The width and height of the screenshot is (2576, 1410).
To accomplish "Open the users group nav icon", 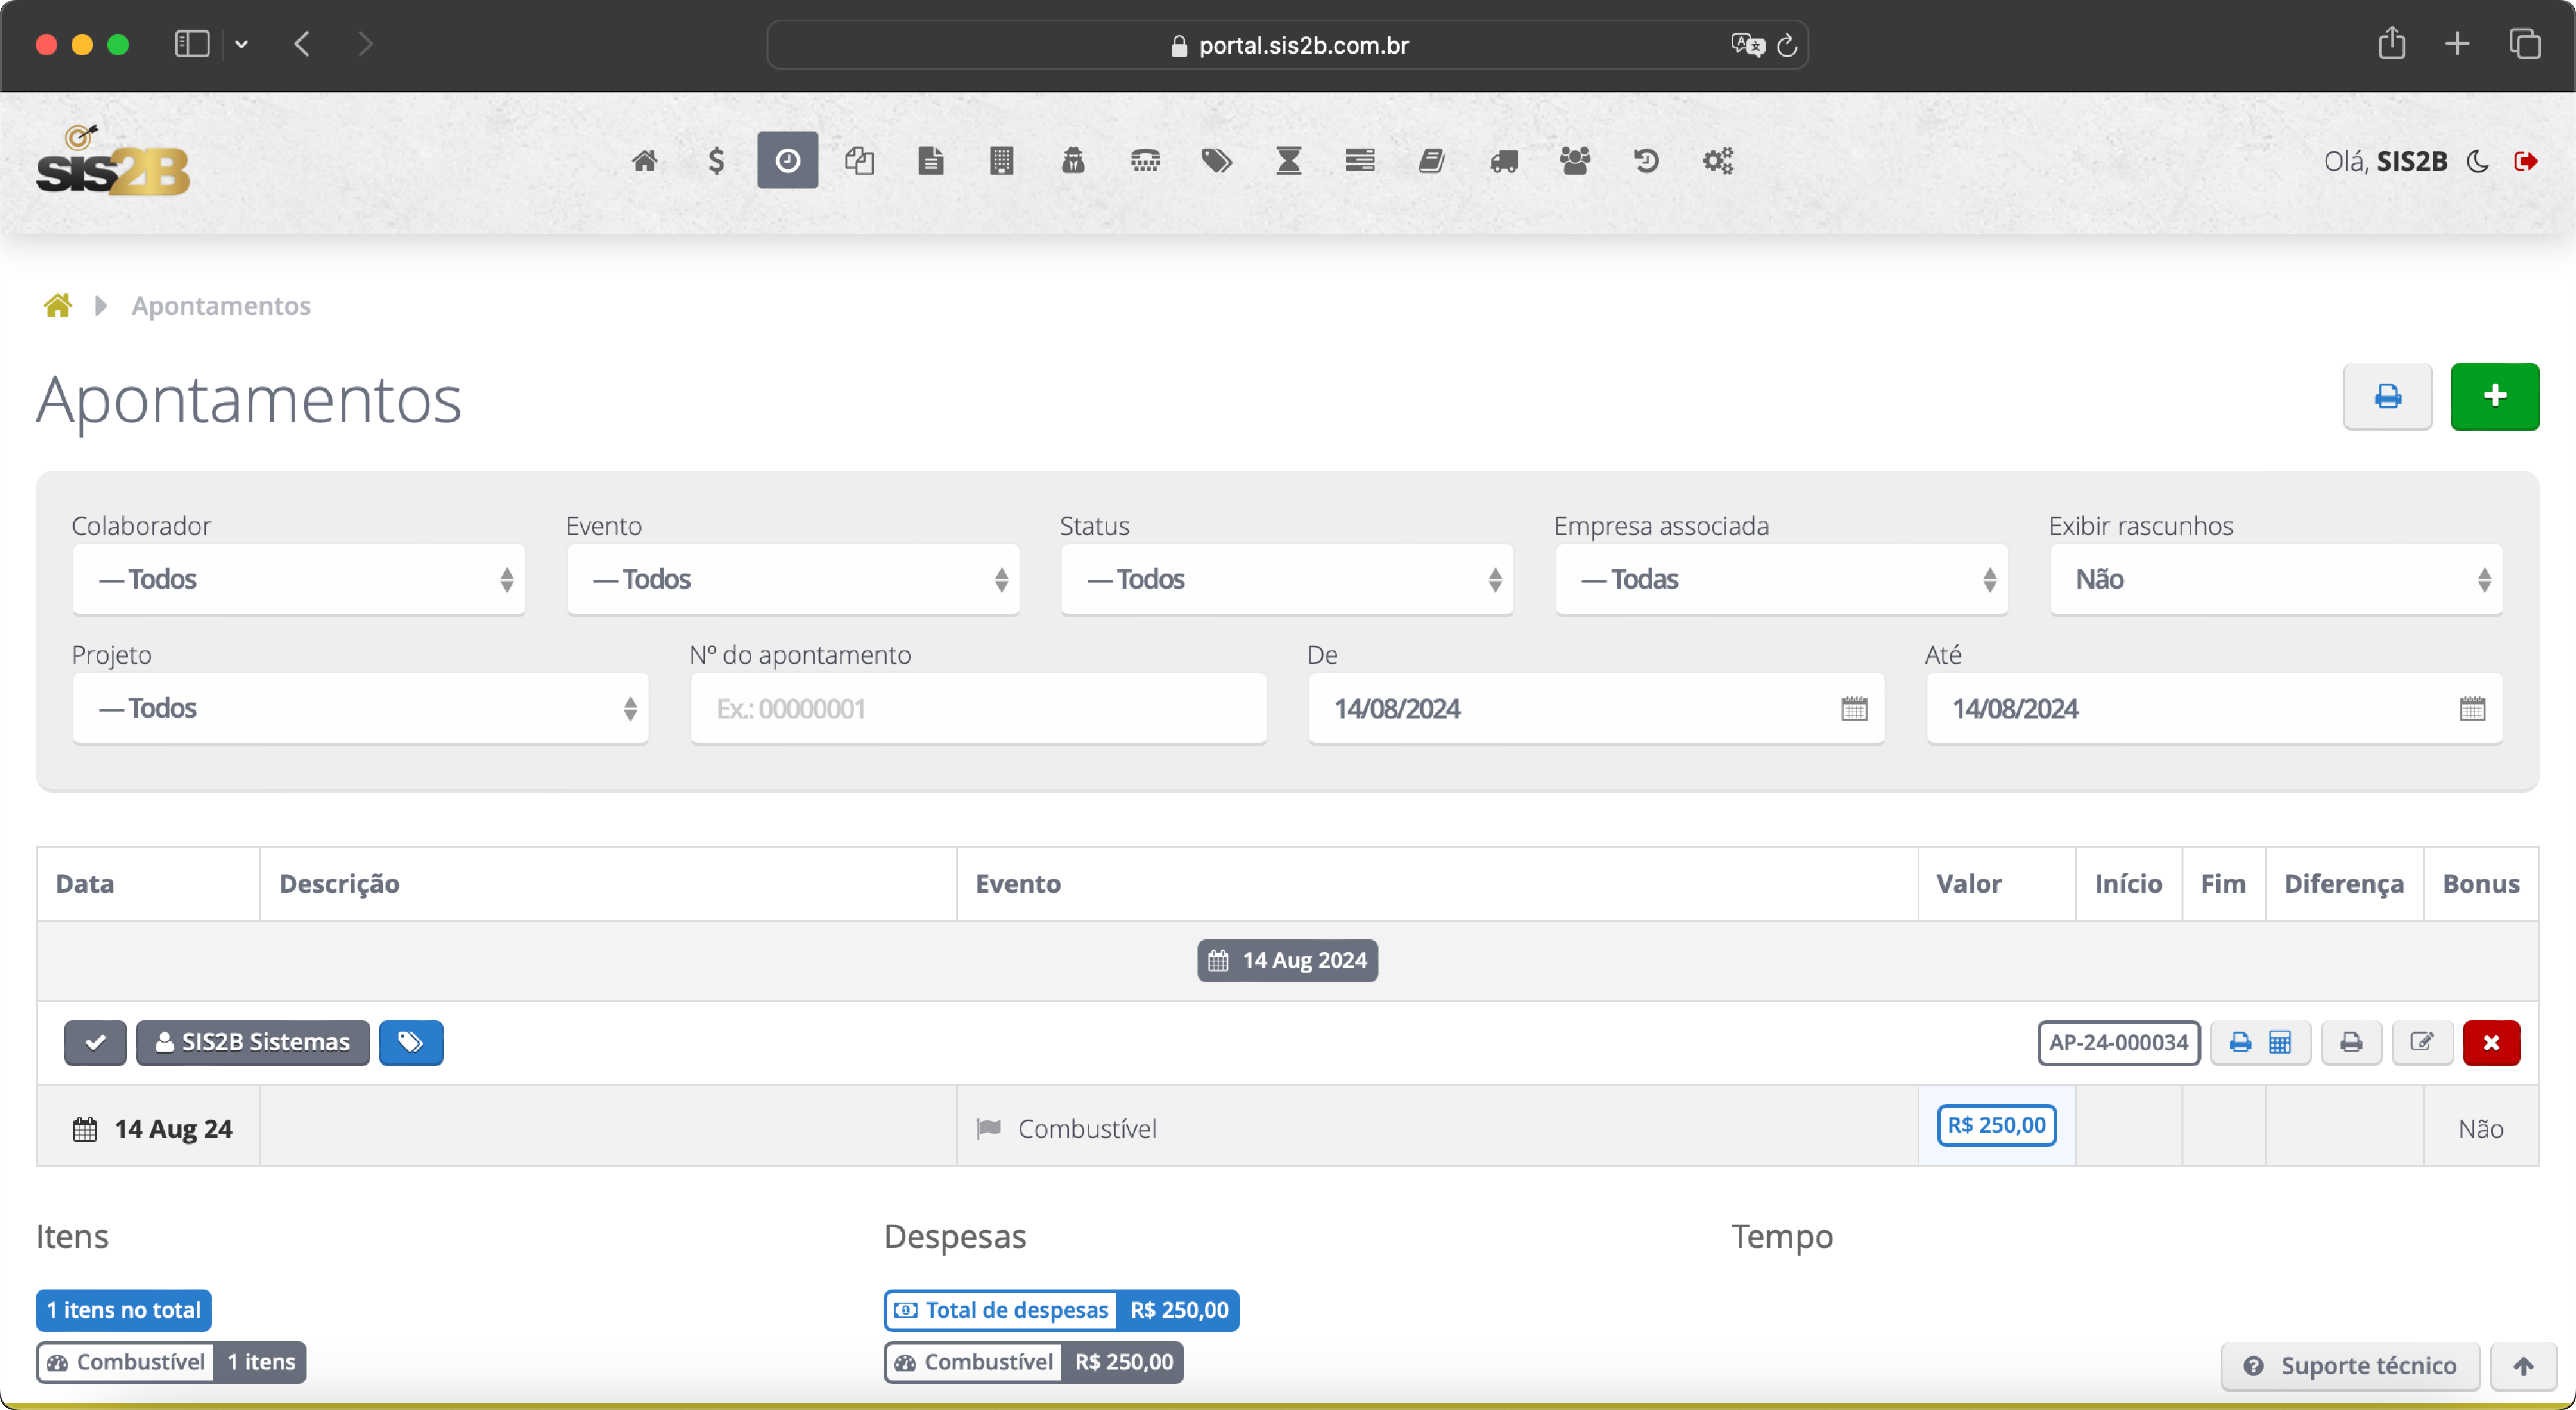I will (1575, 161).
